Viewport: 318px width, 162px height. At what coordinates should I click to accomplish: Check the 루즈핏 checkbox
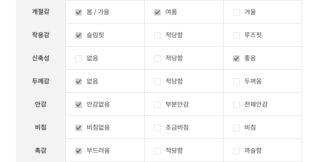click(236, 35)
